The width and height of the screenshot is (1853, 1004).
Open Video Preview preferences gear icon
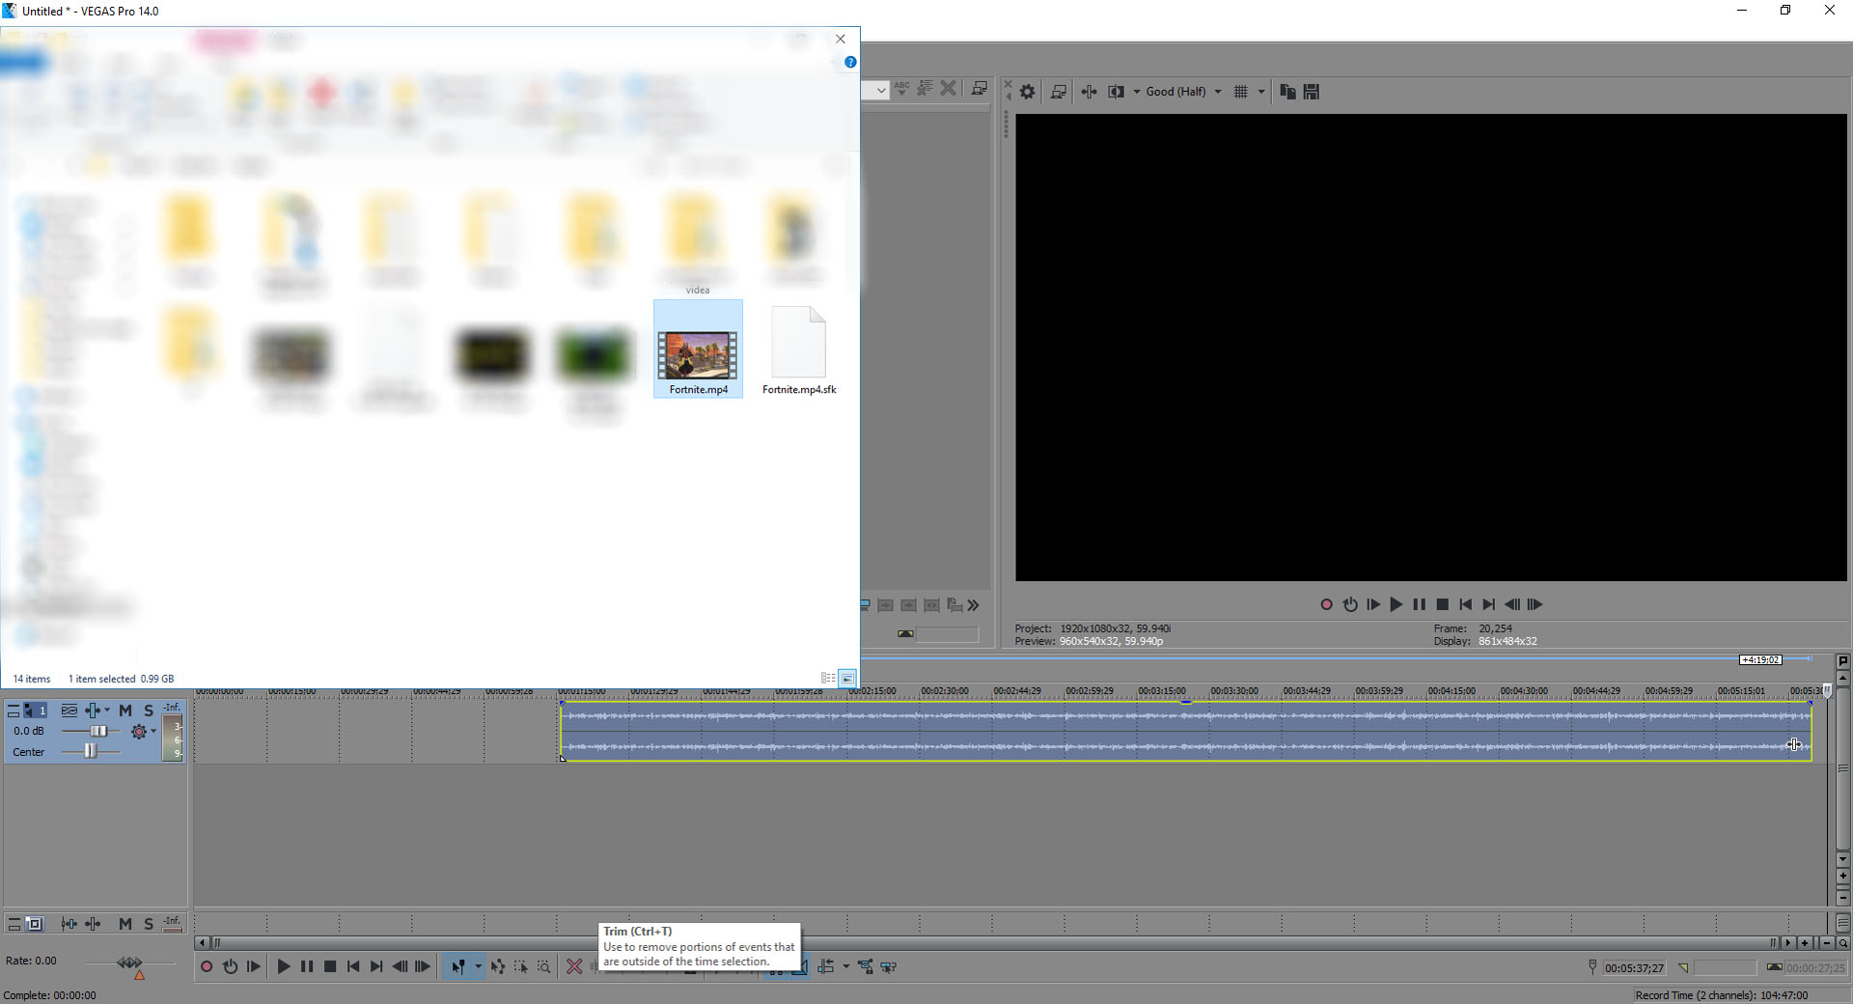1028,92
